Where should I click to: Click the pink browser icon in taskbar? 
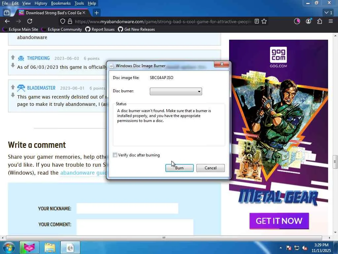click(29, 247)
